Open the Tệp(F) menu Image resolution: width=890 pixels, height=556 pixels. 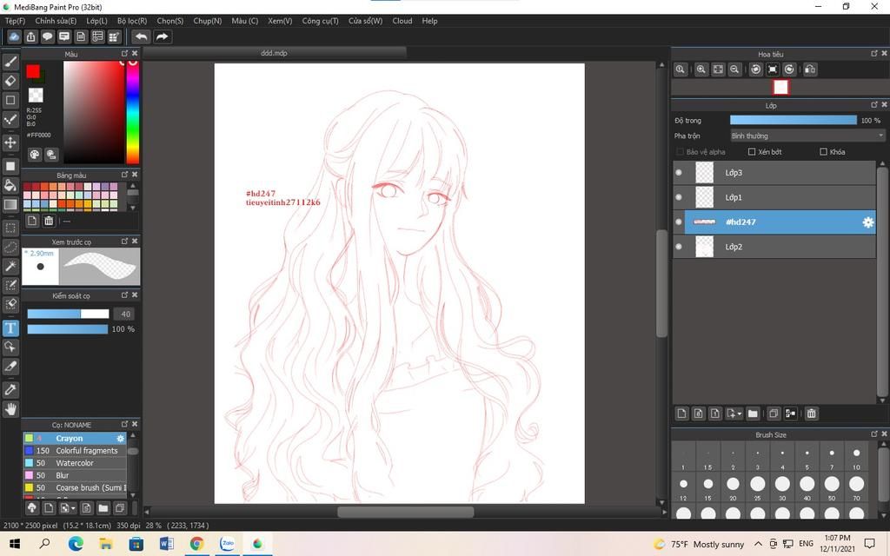[x=16, y=21]
